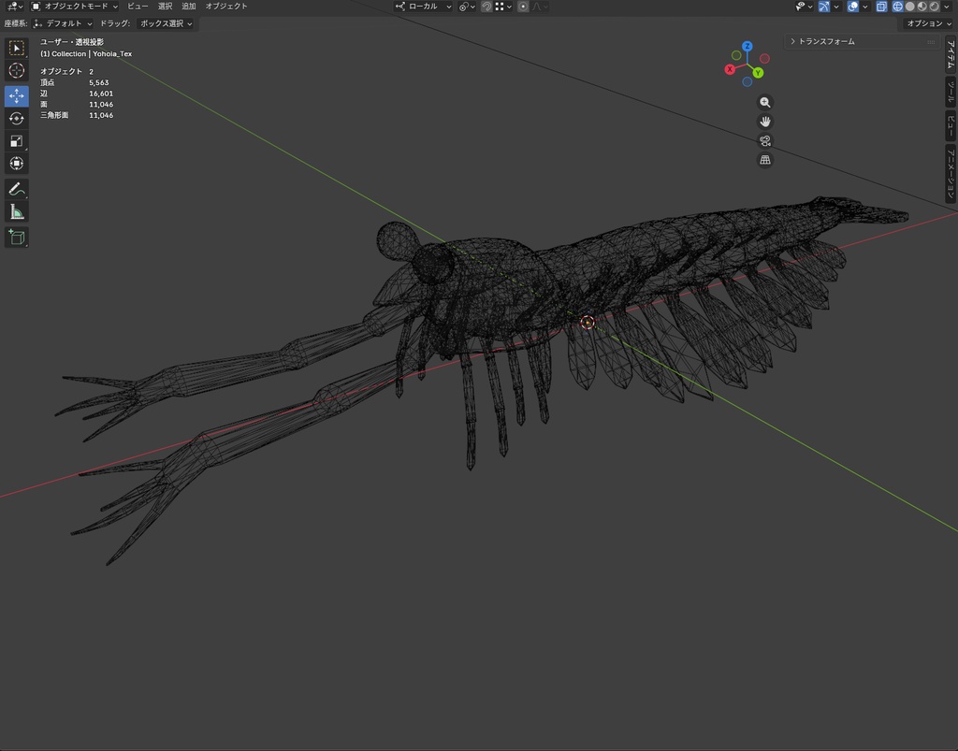Click the '(1) Collection | Yohoia_Tex' text

(x=86, y=53)
